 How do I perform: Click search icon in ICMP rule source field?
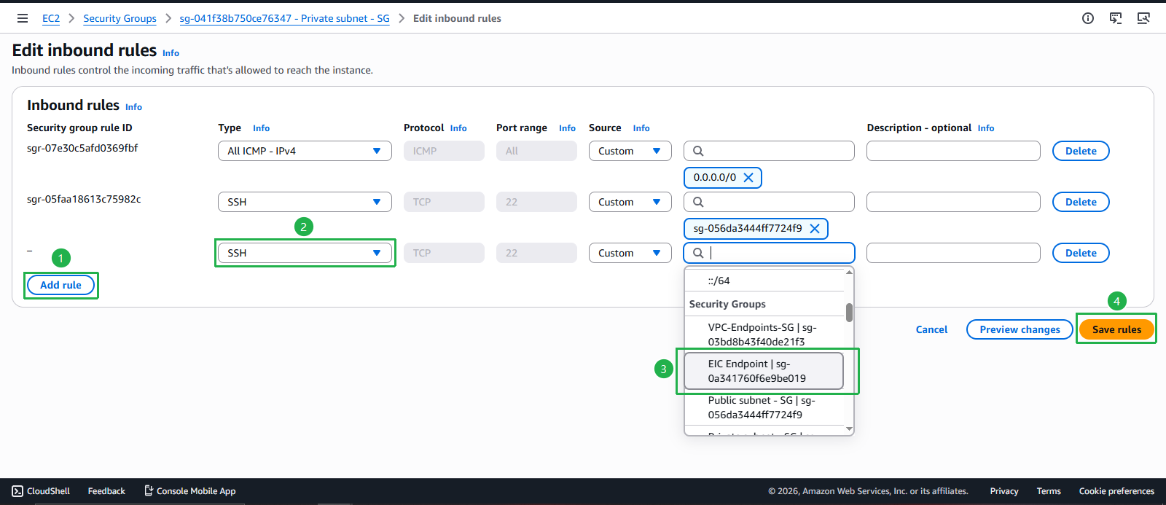tap(698, 151)
